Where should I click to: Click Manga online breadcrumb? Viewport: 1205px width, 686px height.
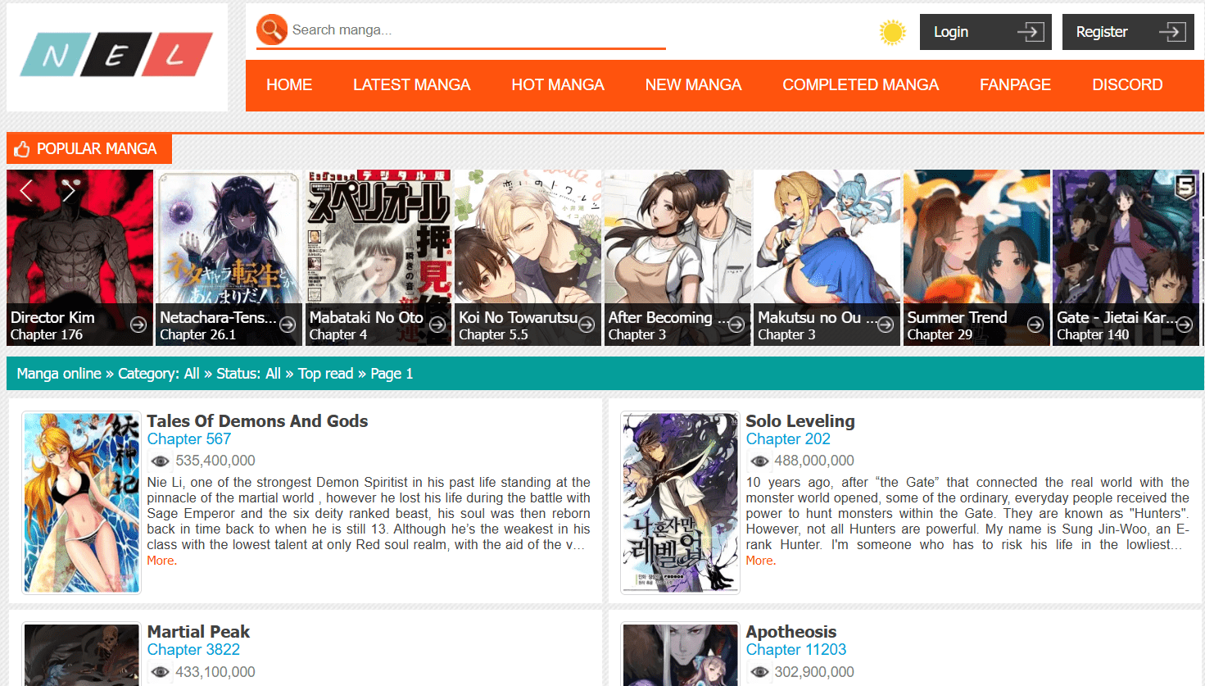click(59, 374)
